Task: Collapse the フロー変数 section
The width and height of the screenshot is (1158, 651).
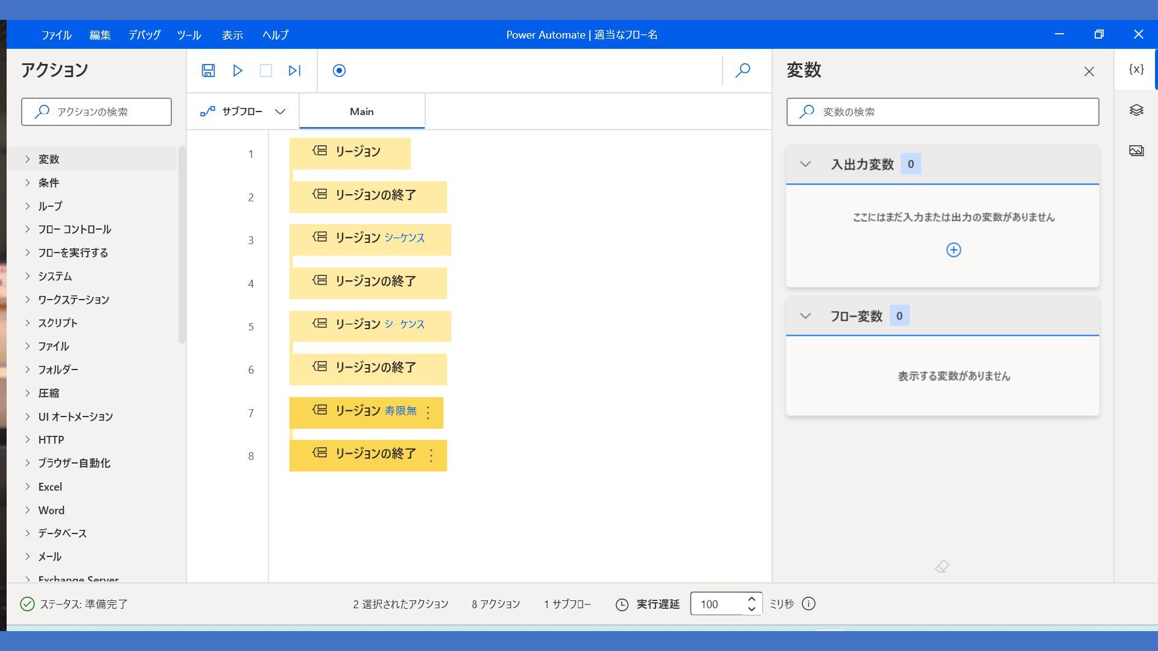Action: coord(805,316)
